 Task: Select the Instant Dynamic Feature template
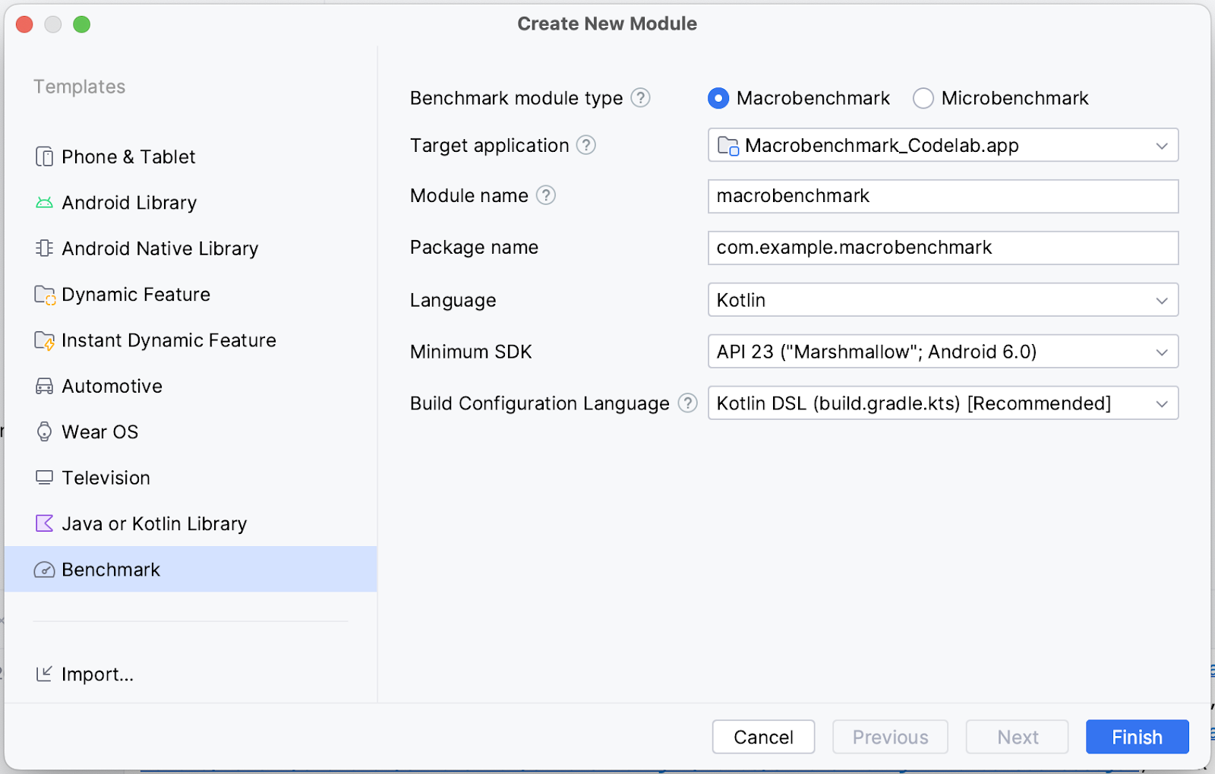[x=168, y=340]
